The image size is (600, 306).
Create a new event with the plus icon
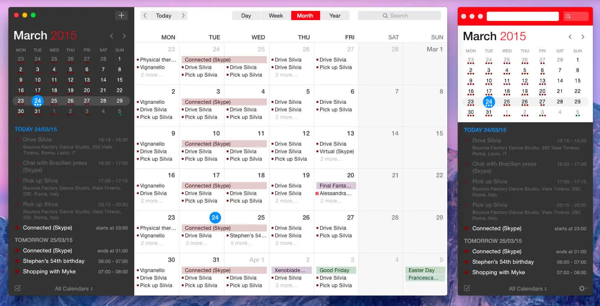(121, 15)
